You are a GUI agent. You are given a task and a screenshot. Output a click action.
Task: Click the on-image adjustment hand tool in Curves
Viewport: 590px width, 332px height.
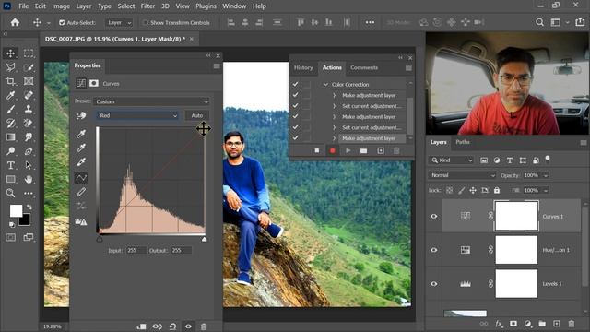(x=81, y=115)
